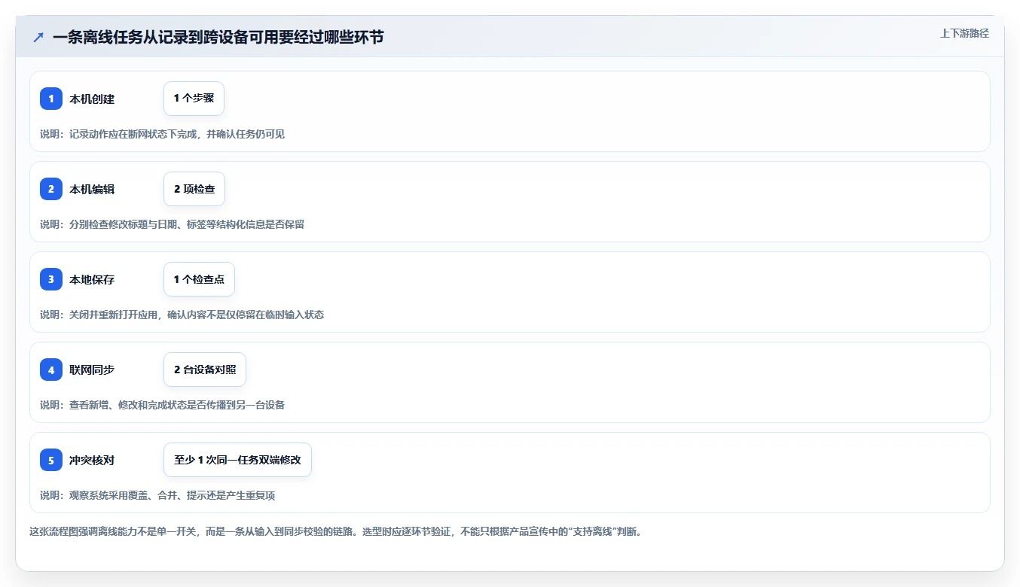The height and width of the screenshot is (587, 1020).
Task: Select step number badge 1
Action: coord(51,99)
